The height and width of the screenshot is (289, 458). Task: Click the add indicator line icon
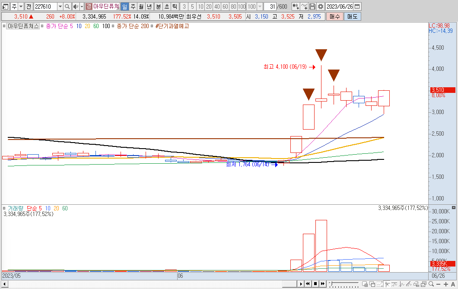[304, 6]
